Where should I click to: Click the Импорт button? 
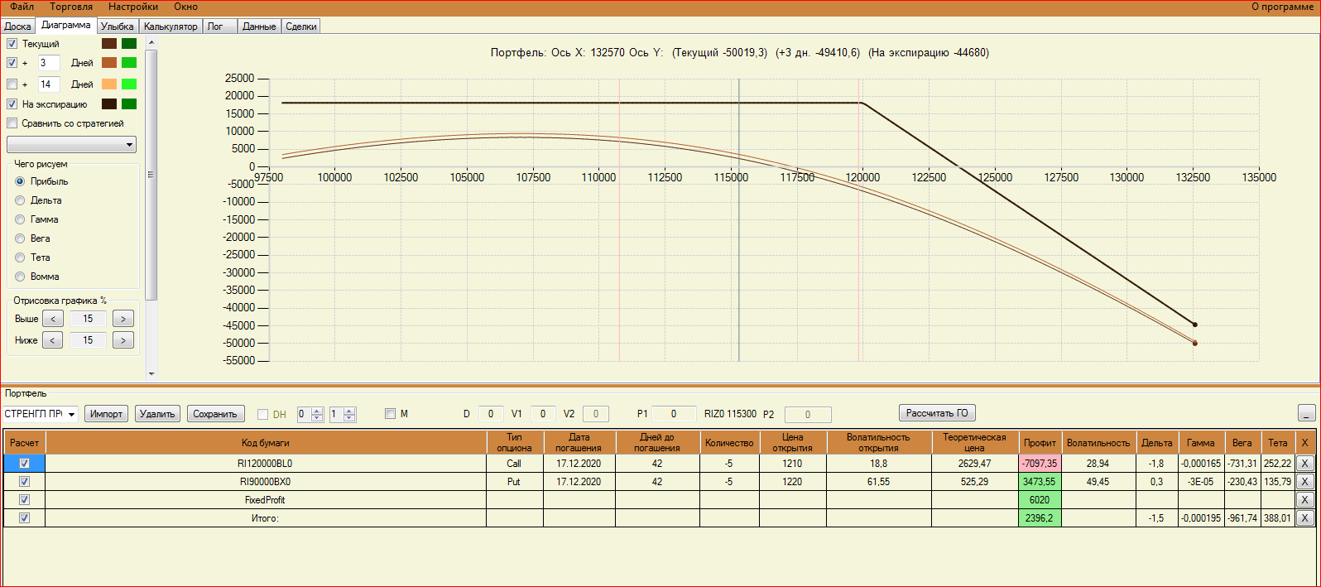(107, 414)
